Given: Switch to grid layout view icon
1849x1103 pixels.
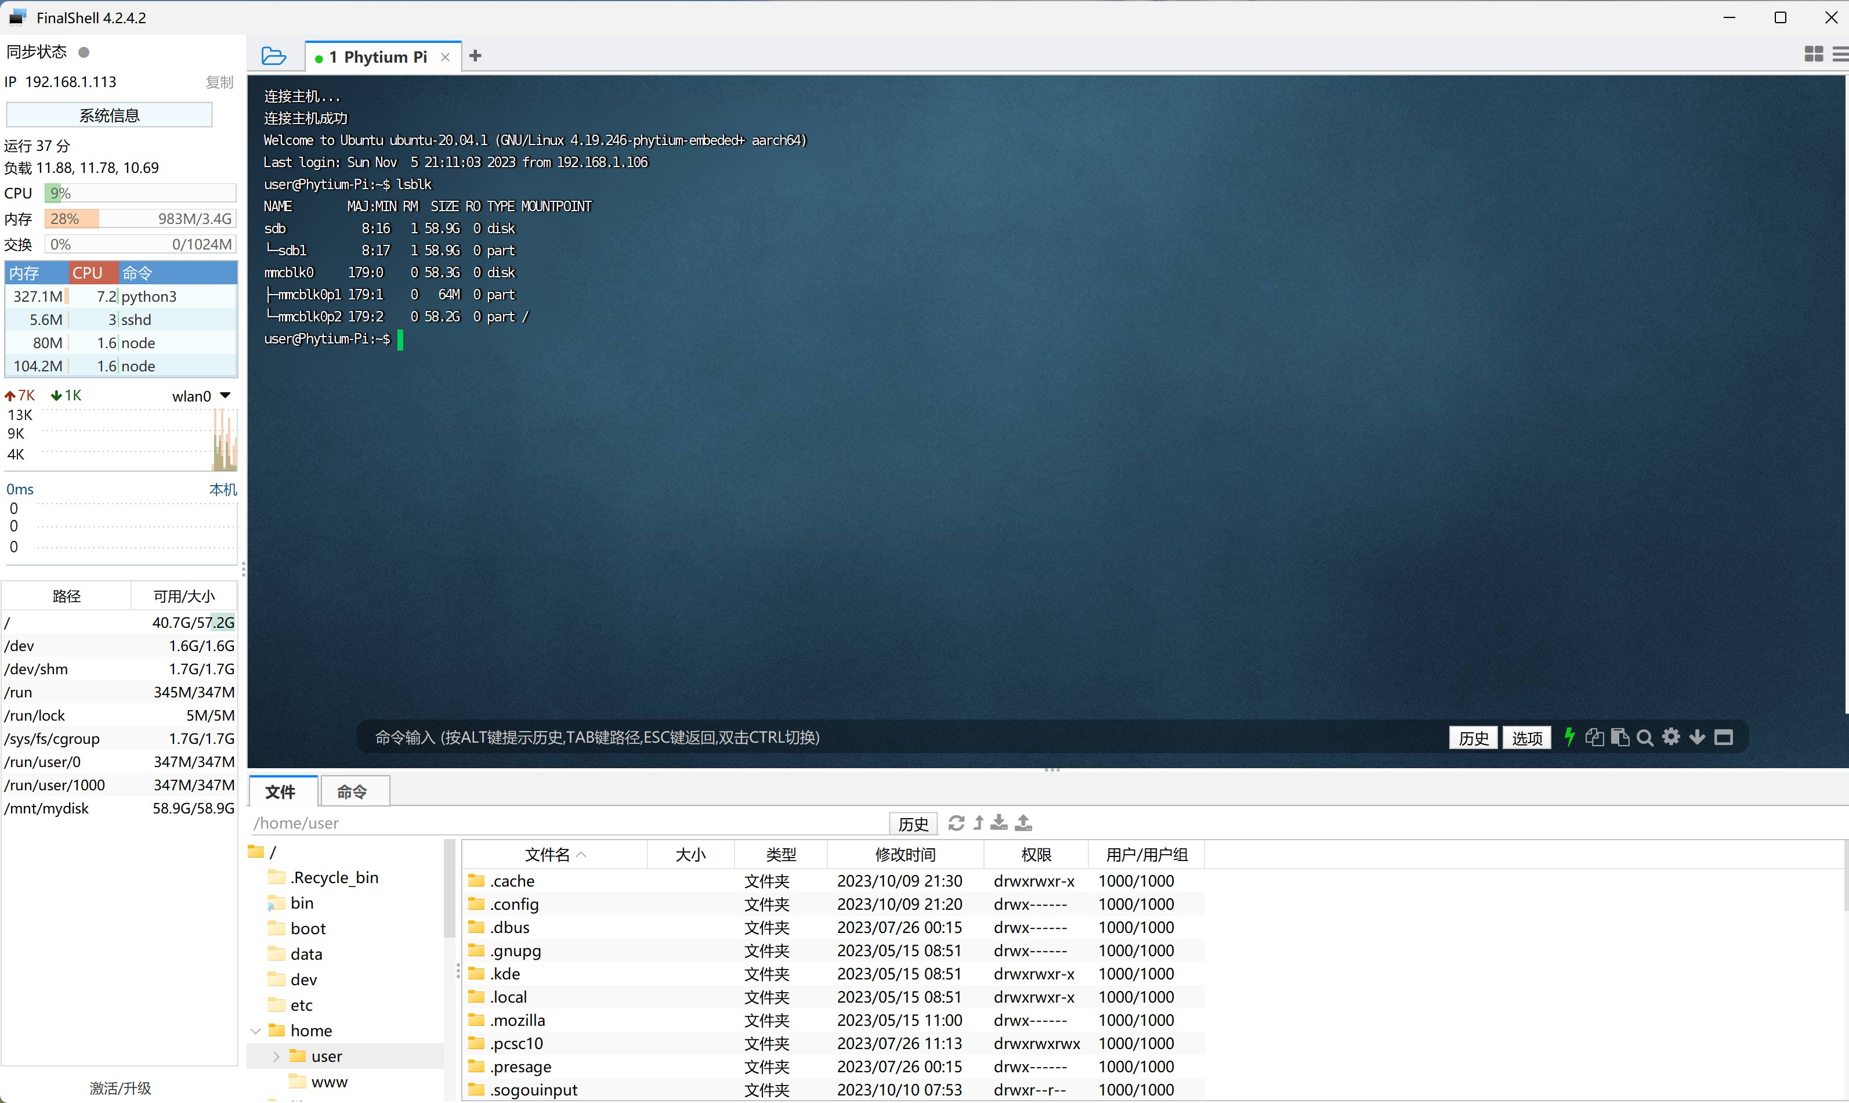Looking at the screenshot, I should click(x=1814, y=55).
